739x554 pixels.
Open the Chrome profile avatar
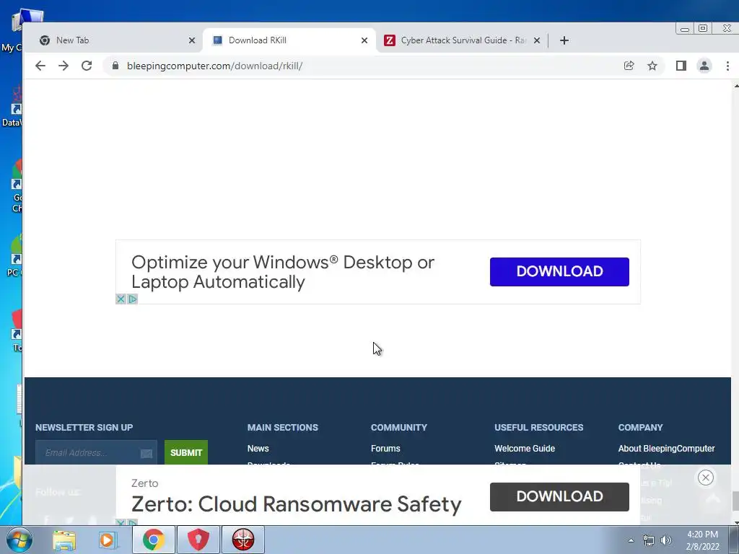[704, 66]
